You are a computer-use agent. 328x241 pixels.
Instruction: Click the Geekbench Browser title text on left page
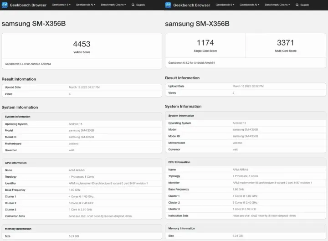[28, 5]
